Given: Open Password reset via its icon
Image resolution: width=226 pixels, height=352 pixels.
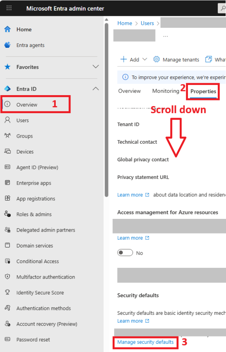Looking at the screenshot, I should pyautogui.click(x=8, y=339).
